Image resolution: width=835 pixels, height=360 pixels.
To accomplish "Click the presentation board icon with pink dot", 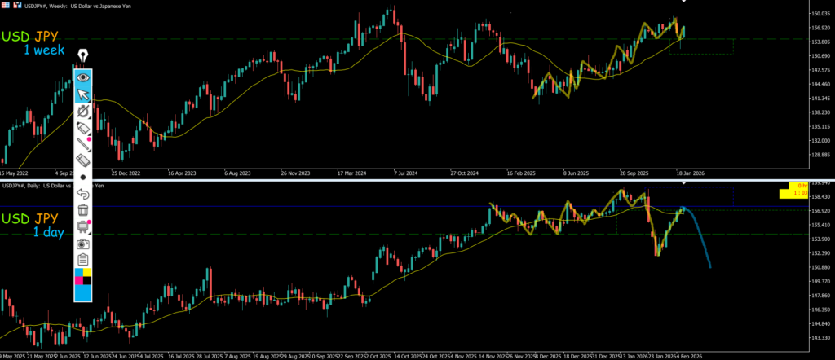I will coord(82,226).
